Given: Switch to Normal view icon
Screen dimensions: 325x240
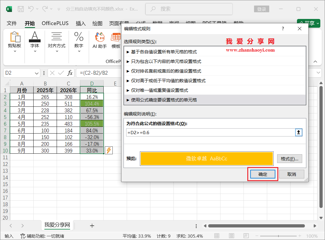Looking at the screenshot, I should [217, 236].
